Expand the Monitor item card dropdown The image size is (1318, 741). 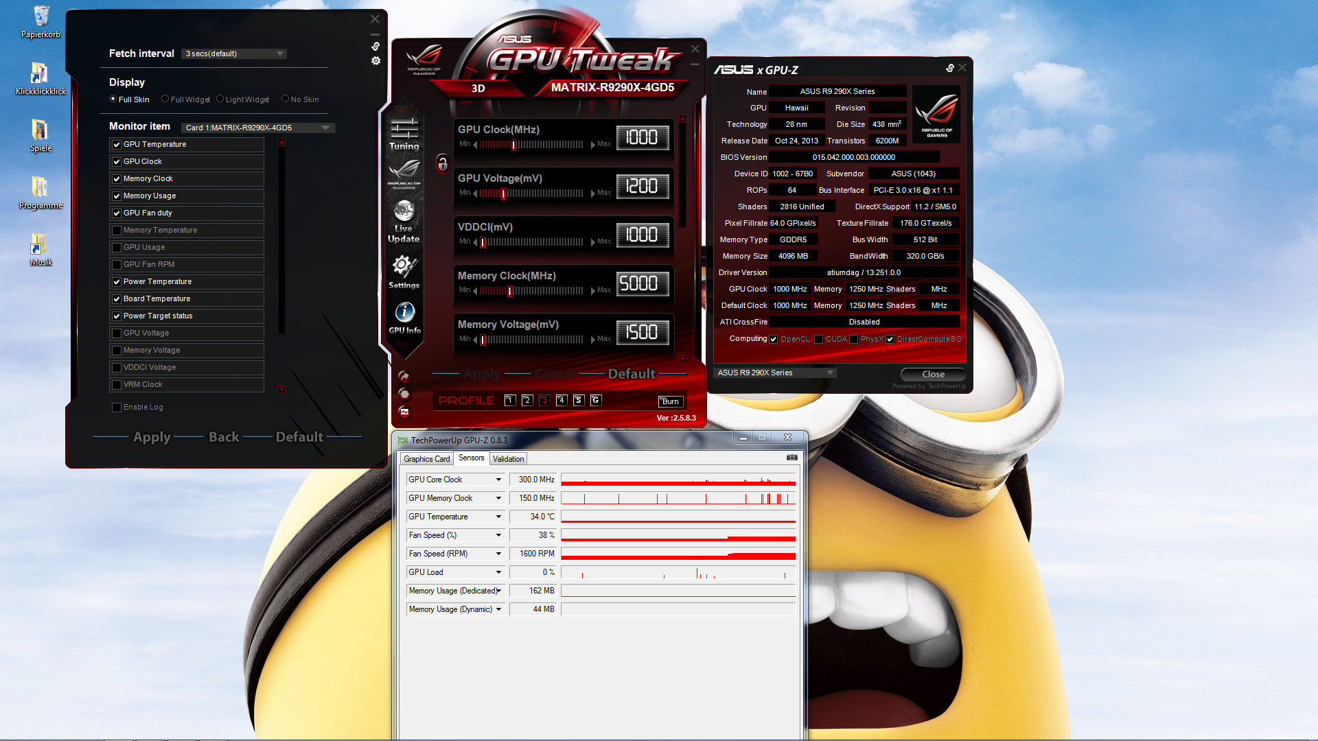click(325, 128)
